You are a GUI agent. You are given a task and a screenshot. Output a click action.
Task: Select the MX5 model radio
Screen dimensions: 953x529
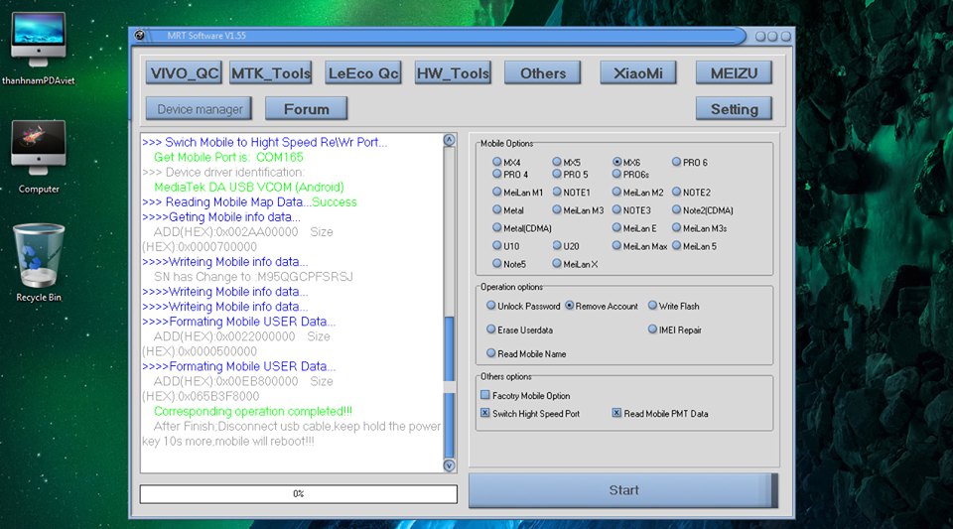pos(557,162)
